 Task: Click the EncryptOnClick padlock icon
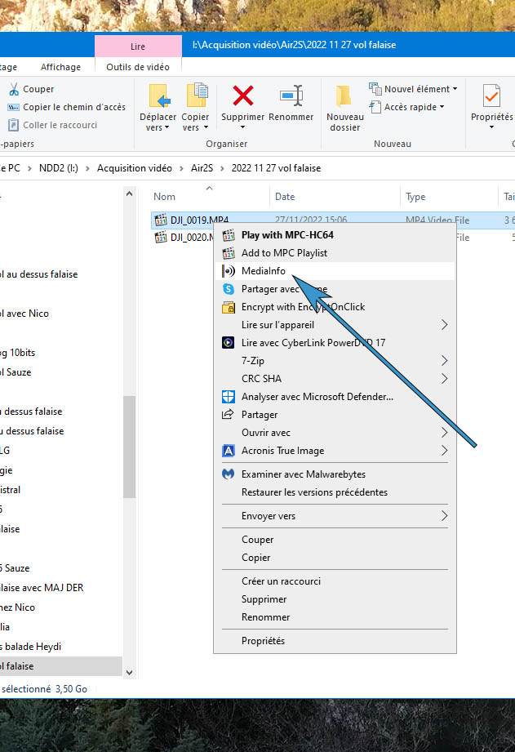point(229,307)
